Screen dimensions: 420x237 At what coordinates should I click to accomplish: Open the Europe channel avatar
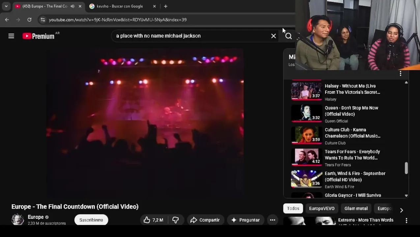pyautogui.click(x=18, y=220)
